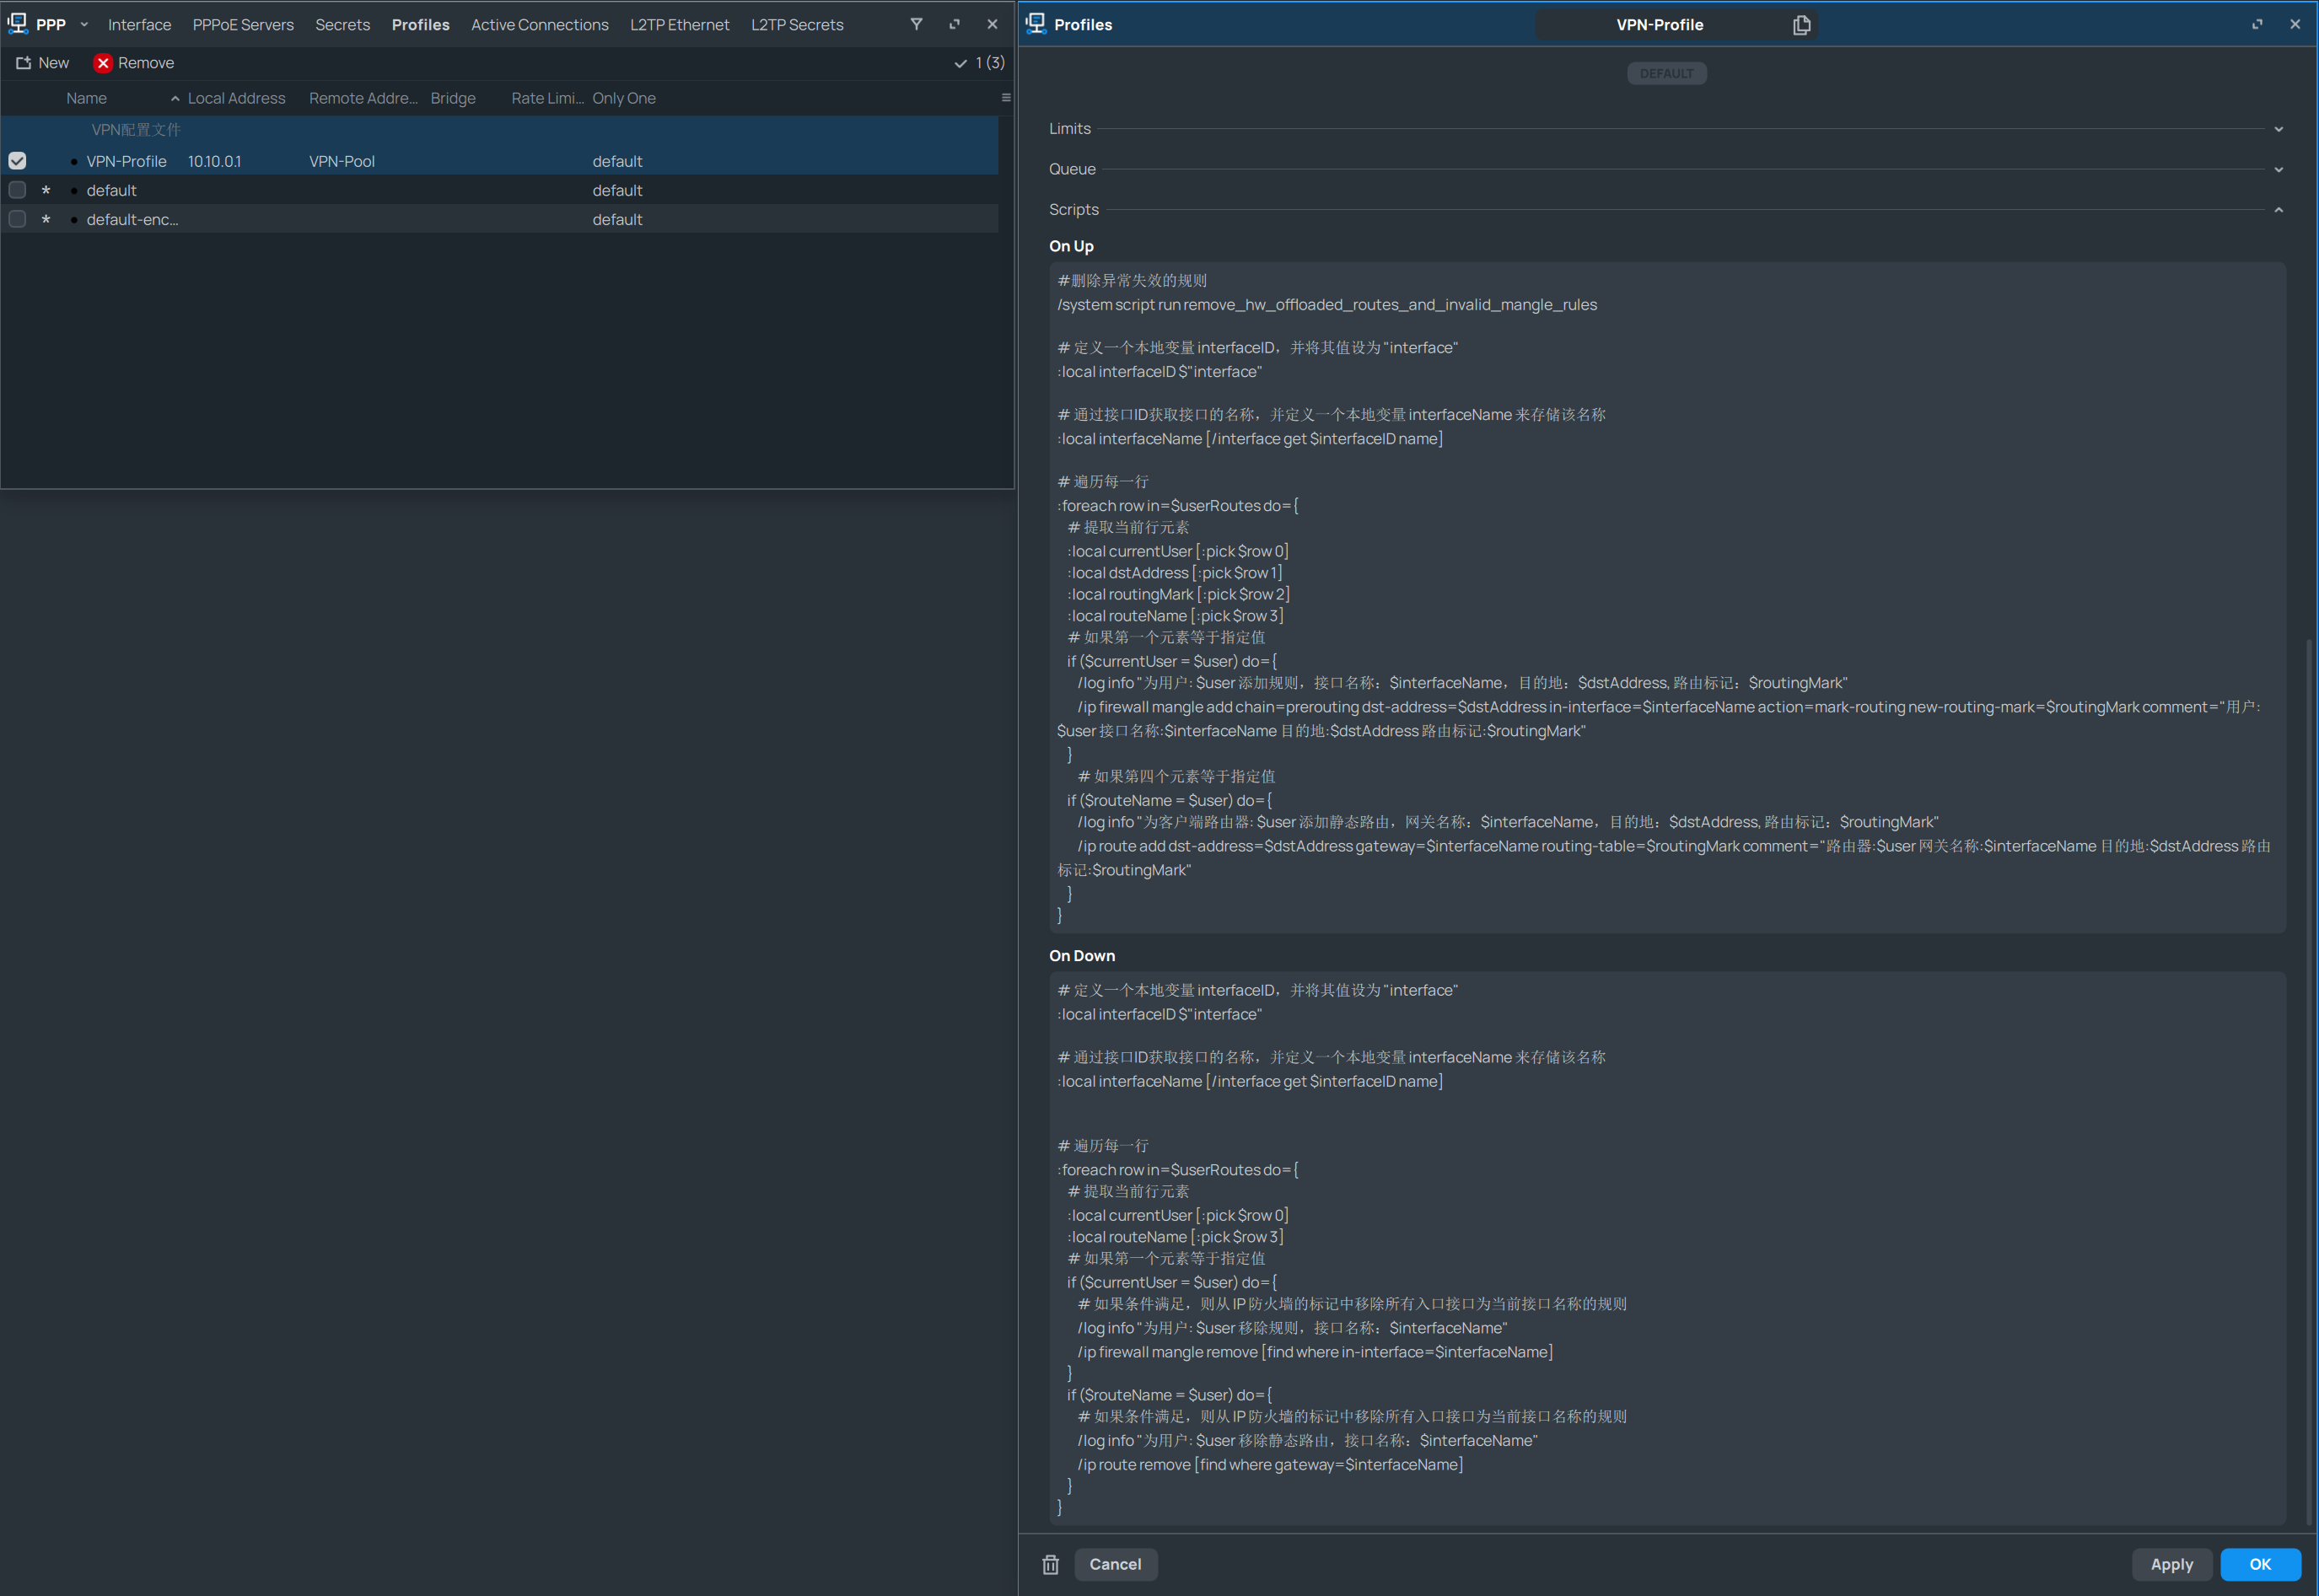Click the PPP window icon at top left
The width and height of the screenshot is (2319, 1596).
coord(18,24)
